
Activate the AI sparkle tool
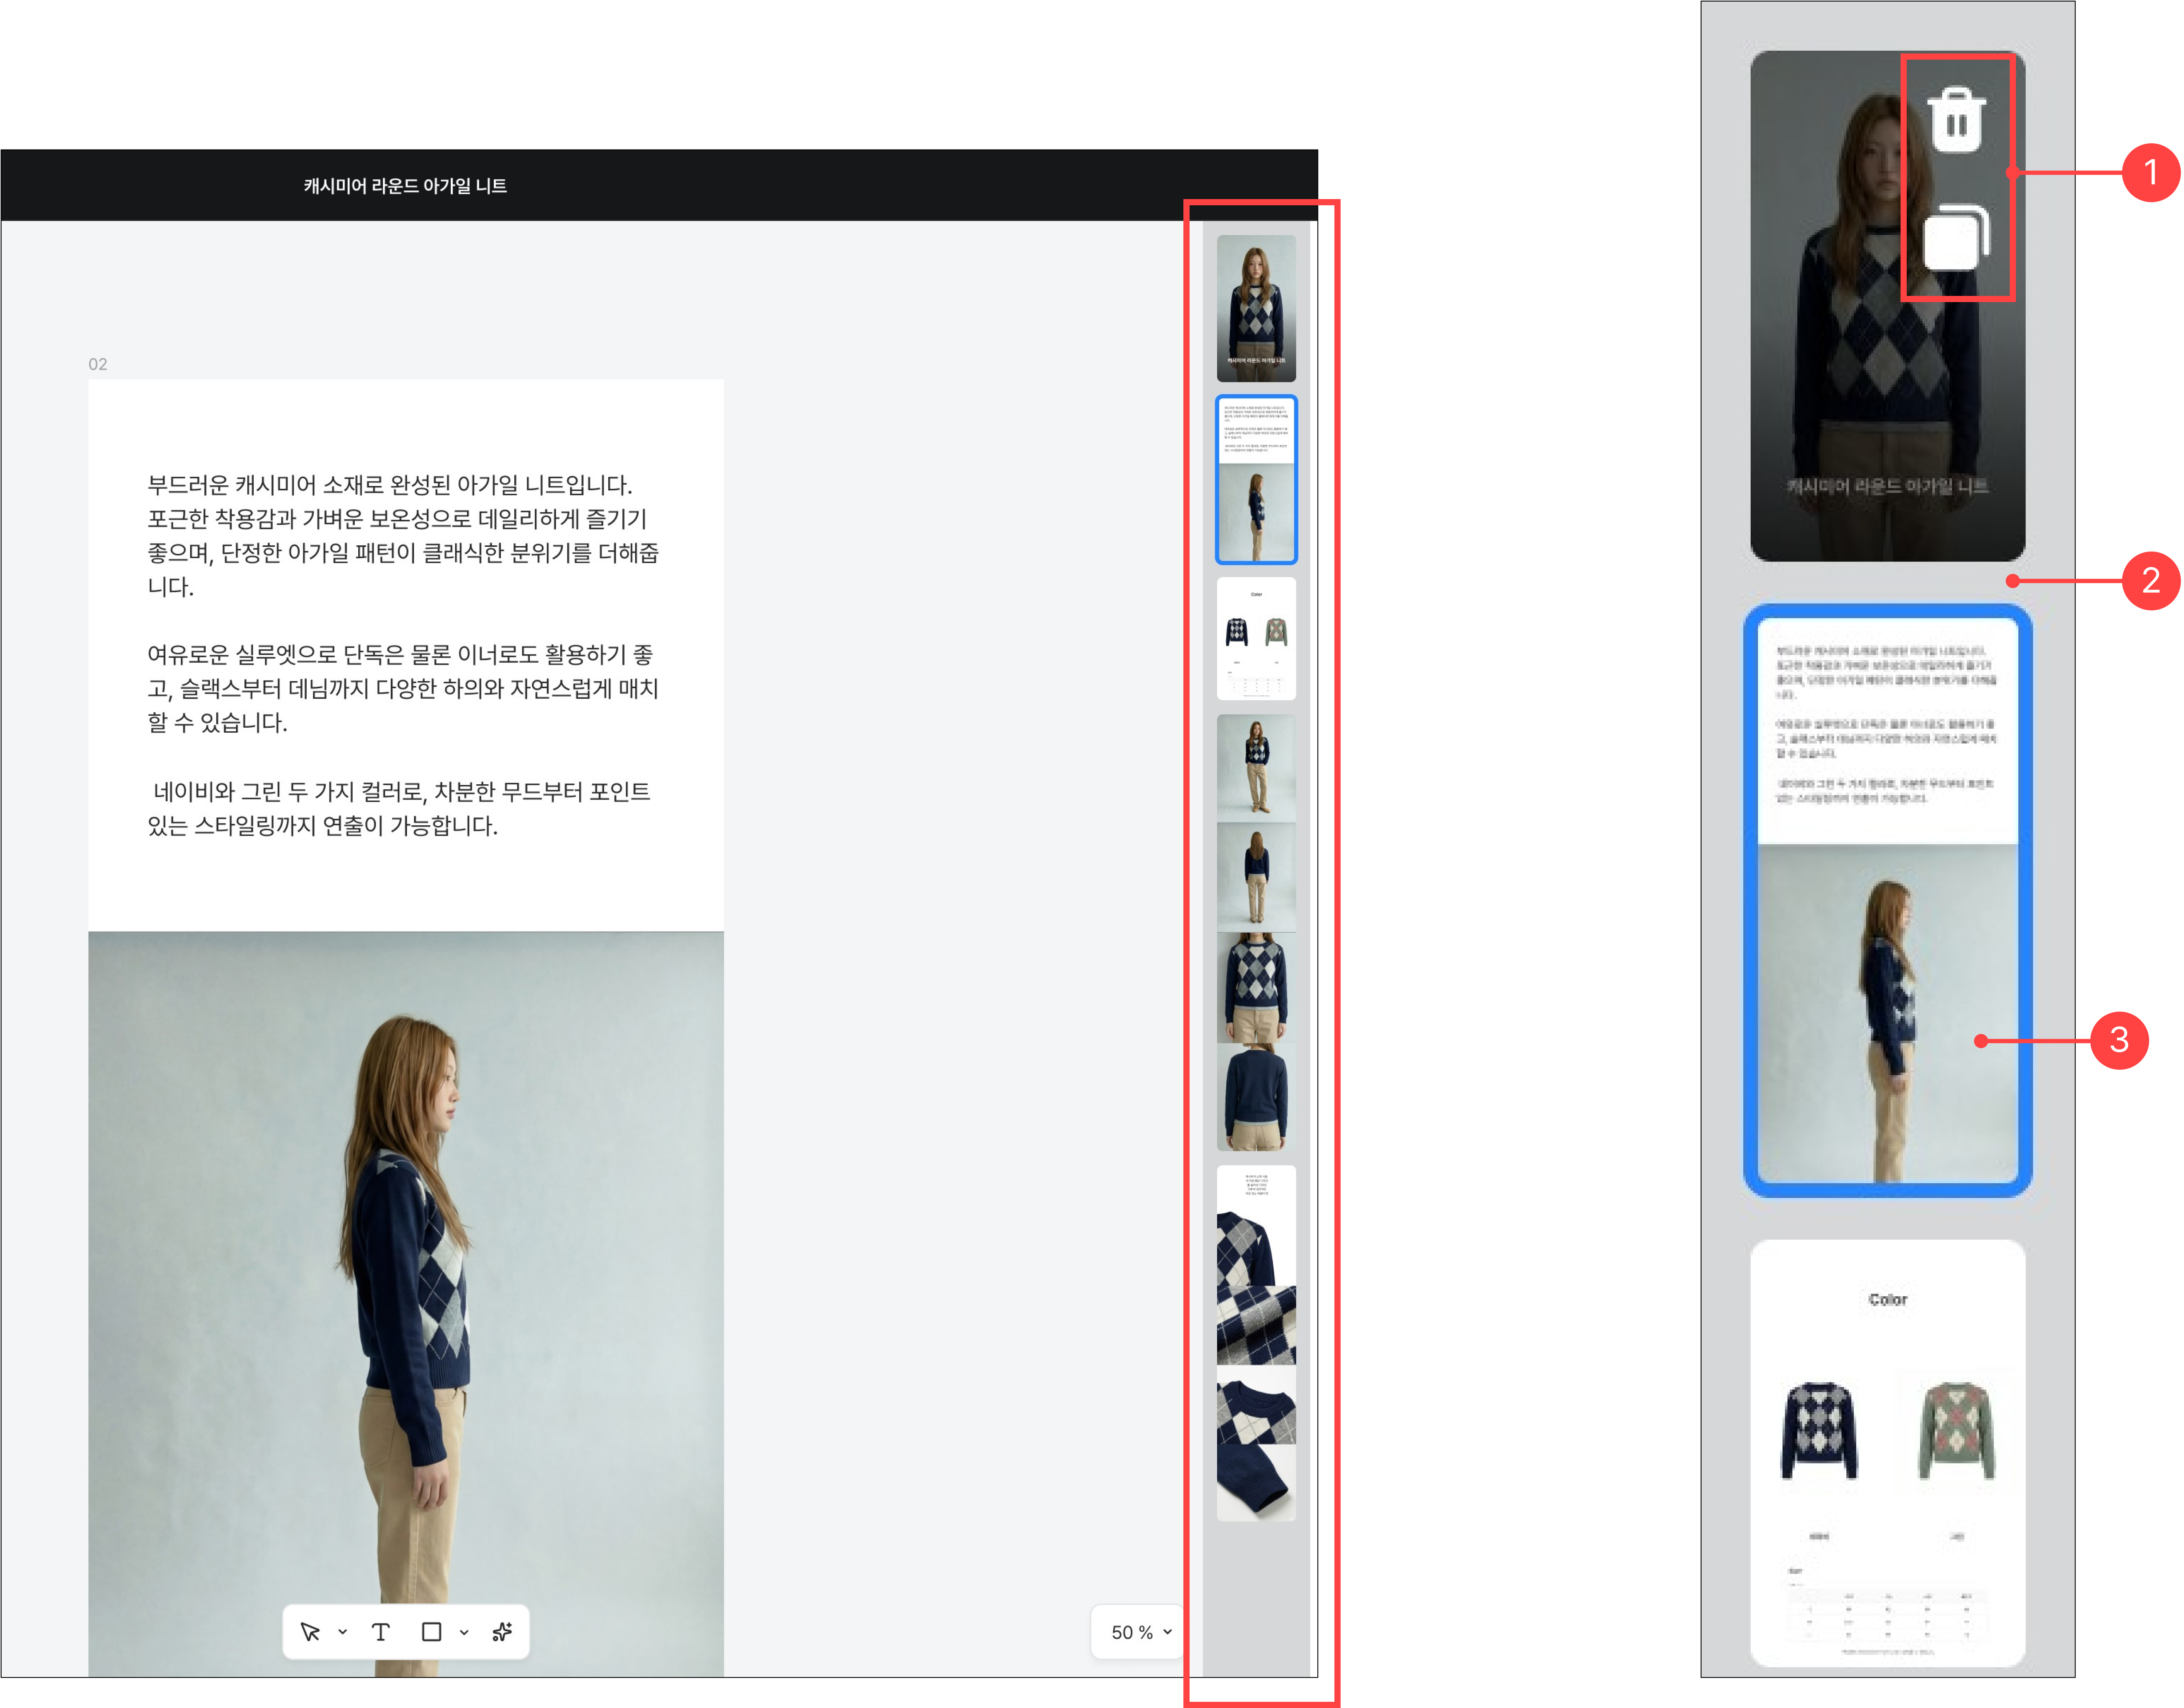coord(502,1632)
